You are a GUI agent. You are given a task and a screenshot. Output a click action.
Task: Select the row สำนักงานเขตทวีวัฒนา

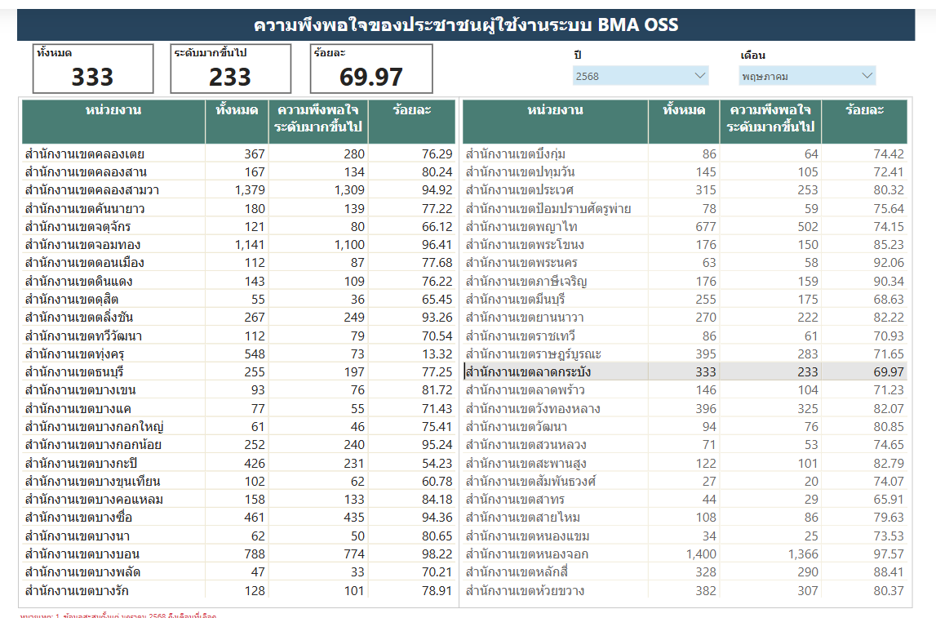click(239, 336)
